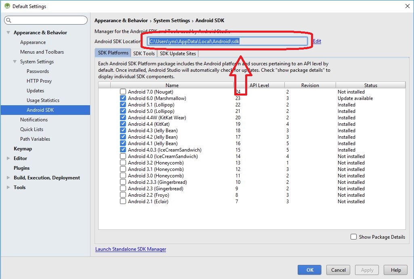Click the Revision column header
The height and width of the screenshot is (279, 414).
[310, 85]
